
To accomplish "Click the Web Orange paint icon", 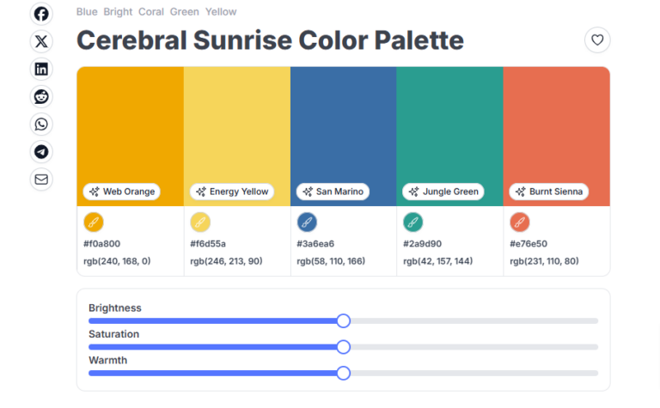I will 94,222.
